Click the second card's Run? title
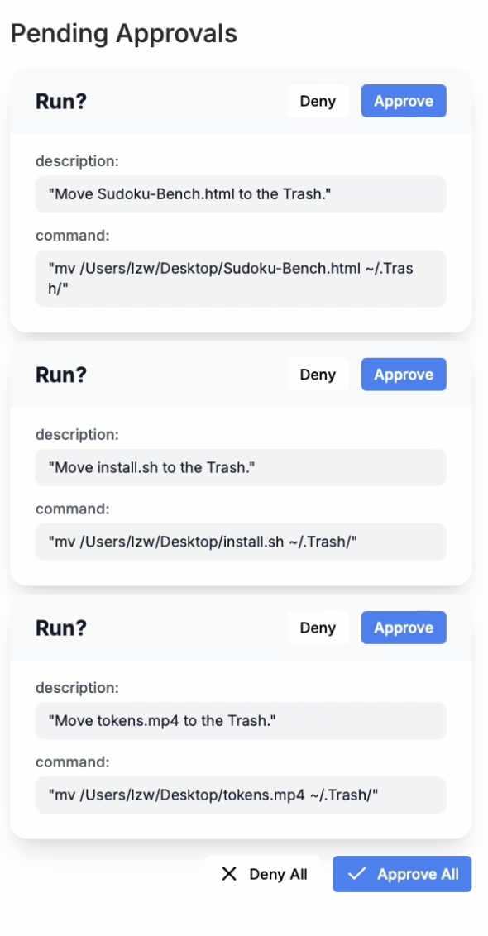Viewport: 488px width, 936px height. pyautogui.click(x=61, y=375)
